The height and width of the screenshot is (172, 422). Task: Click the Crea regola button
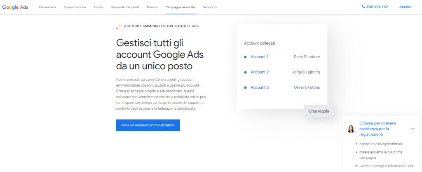[319, 111]
